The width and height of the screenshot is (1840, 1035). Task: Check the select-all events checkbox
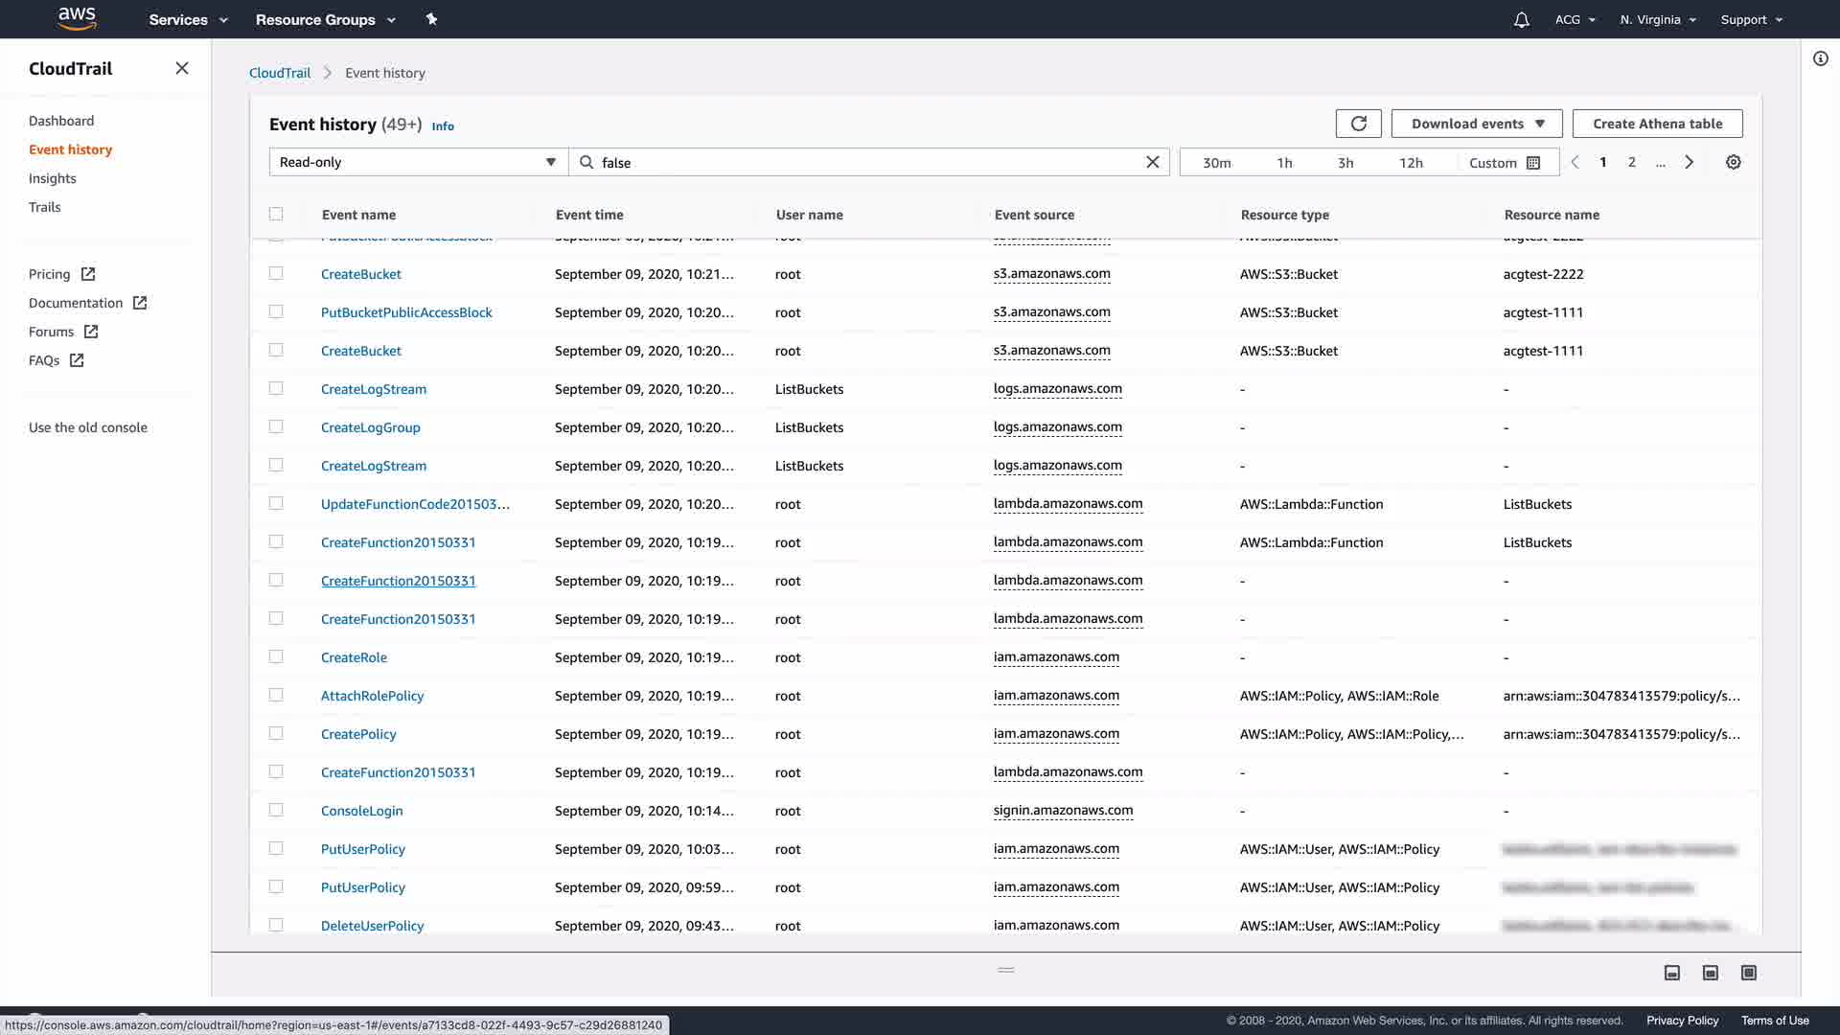(x=276, y=214)
